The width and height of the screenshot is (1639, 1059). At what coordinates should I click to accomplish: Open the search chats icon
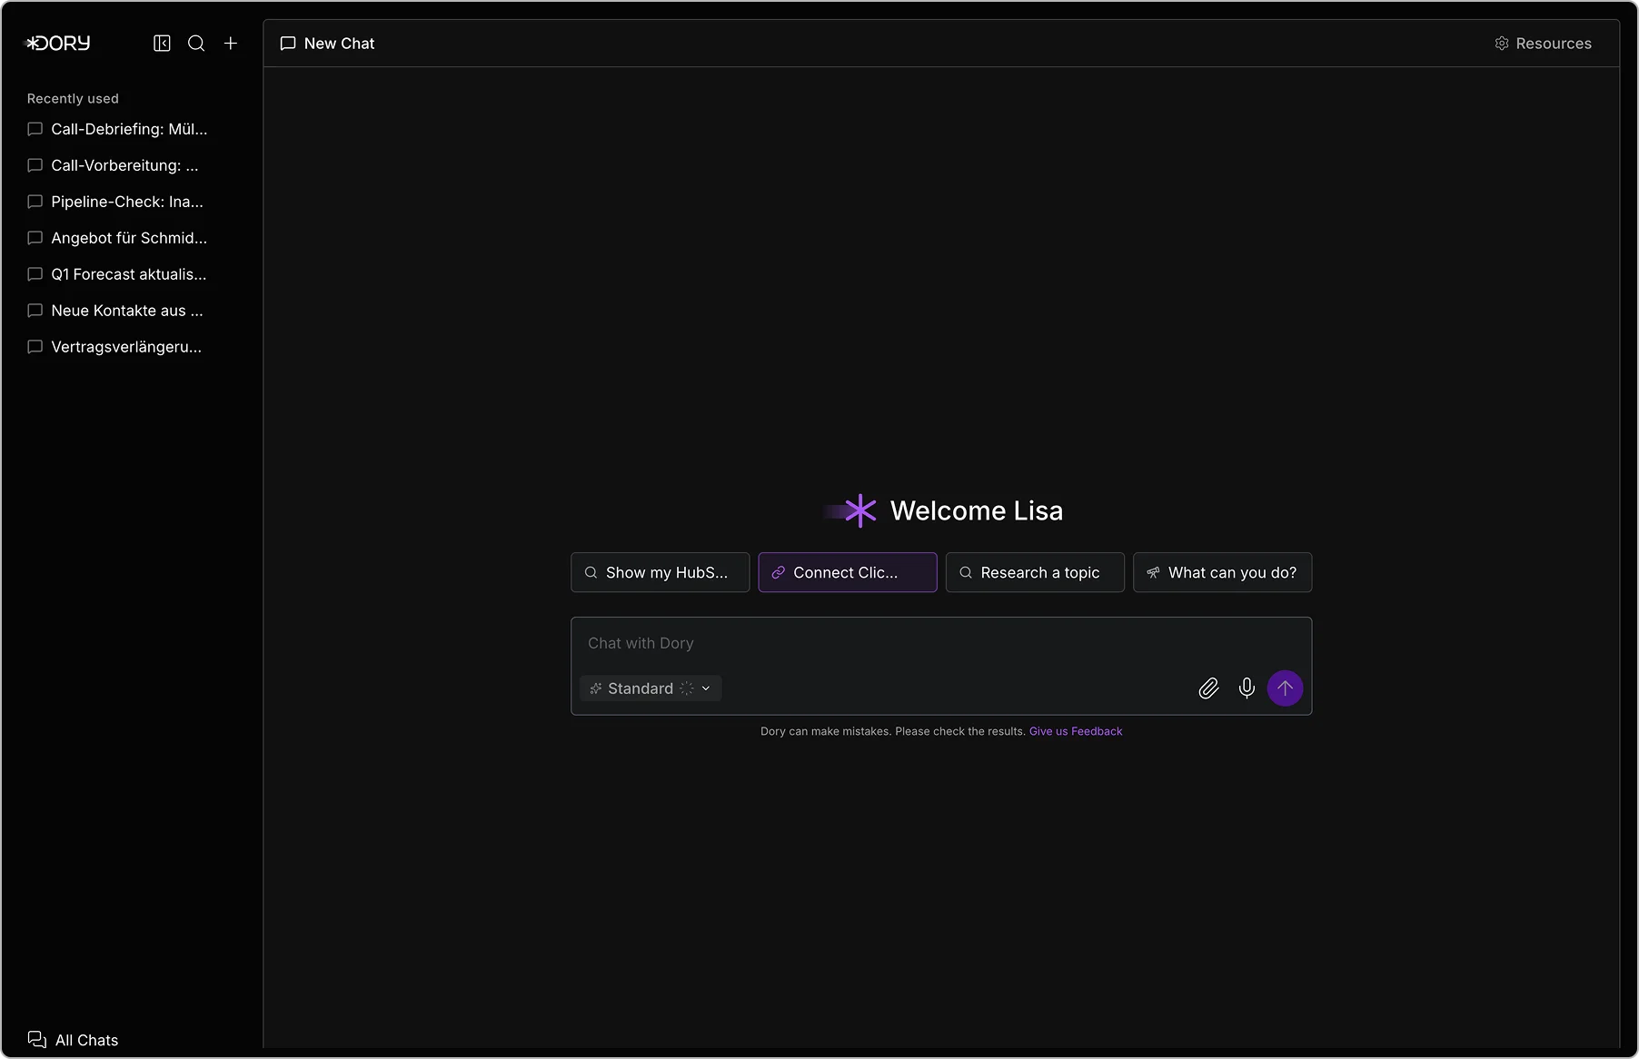coord(196,44)
